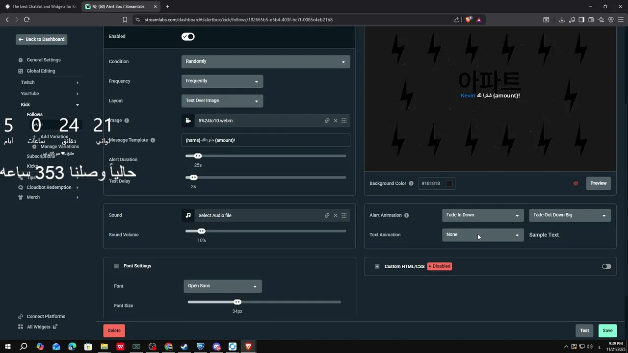This screenshot has width=628, height=353.
Task: Open Connect Platforms link
Action: coord(46,317)
